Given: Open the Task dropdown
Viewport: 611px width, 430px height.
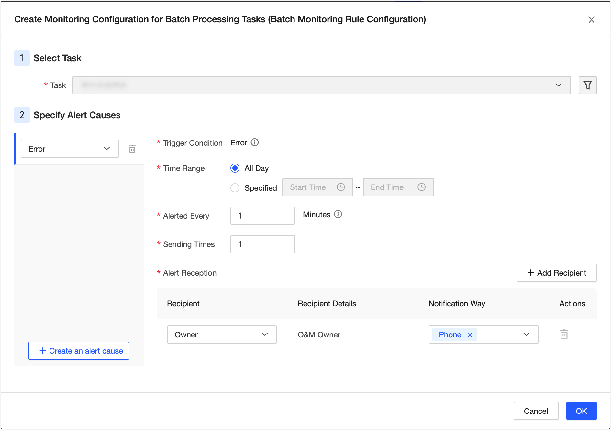Looking at the screenshot, I should 321,85.
